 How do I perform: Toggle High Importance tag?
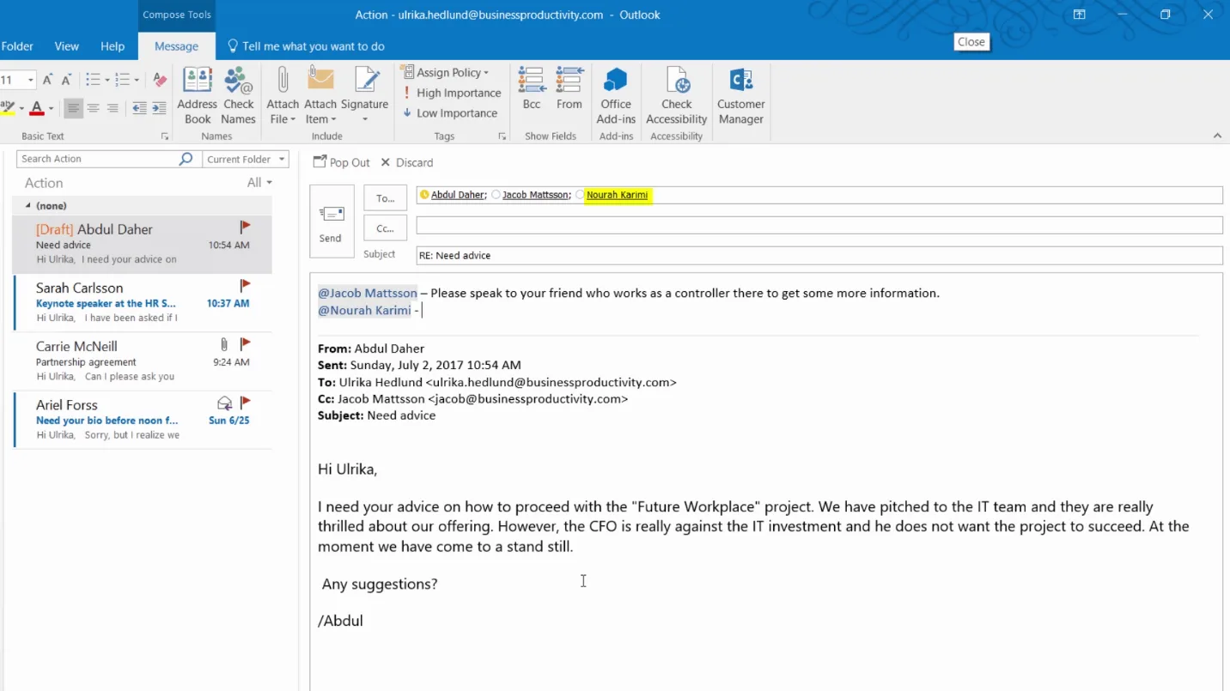[x=452, y=93]
